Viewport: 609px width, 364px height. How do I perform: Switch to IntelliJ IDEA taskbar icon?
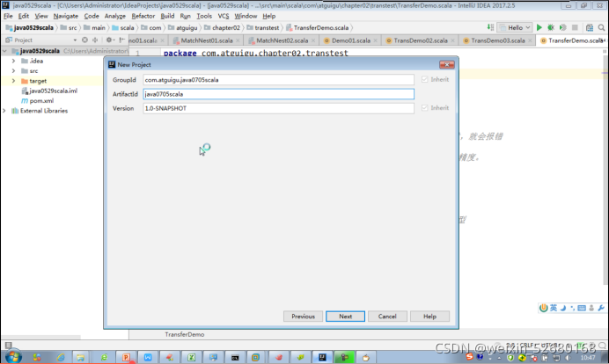[322, 357]
